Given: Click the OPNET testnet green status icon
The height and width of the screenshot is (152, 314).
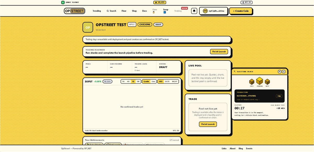Looking at the screenshot, I should coord(63,2).
